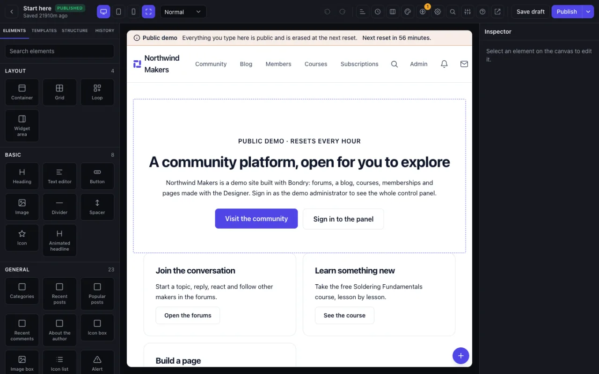The width and height of the screenshot is (599, 374).
Task: Click the Sign in to the panel button
Action: [343, 219]
